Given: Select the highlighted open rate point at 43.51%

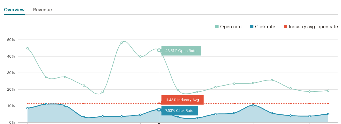Looking at the screenshot, I should click(159, 50).
